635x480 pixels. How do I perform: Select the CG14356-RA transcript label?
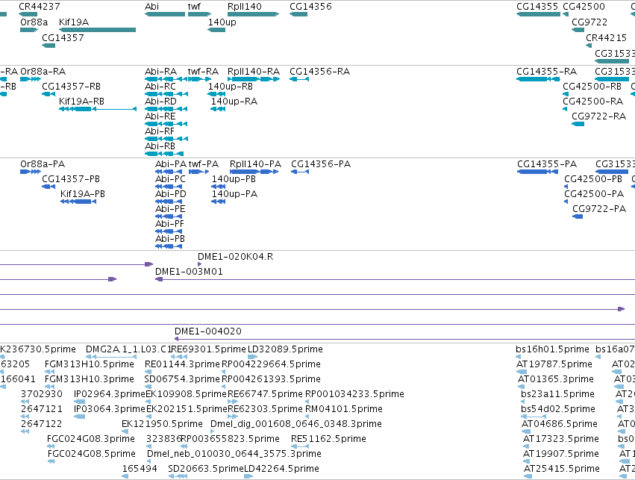pyautogui.click(x=320, y=72)
